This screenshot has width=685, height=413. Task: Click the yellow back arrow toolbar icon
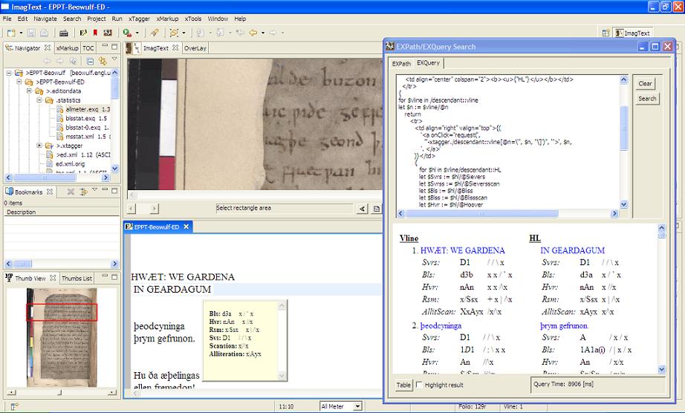point(253,33)
